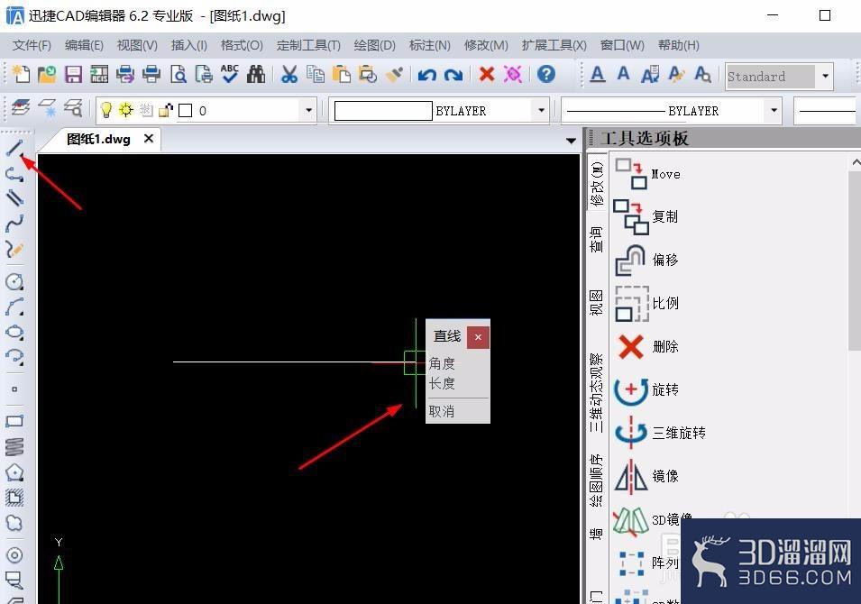Image resolution: width=861 pixels, height=604 pixels.
Task: Click 镜像 in the tool palette
Action: pyautogui.click(x=646, y=475)
